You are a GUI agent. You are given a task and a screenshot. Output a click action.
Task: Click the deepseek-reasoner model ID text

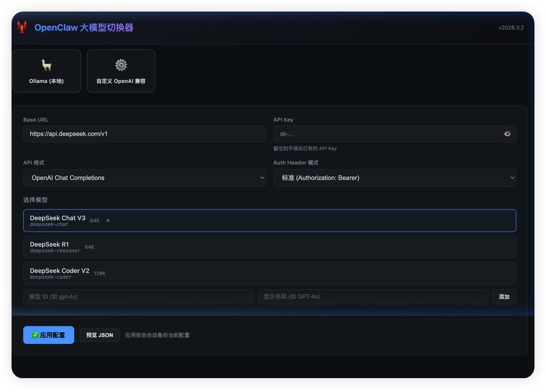(55, 251)
